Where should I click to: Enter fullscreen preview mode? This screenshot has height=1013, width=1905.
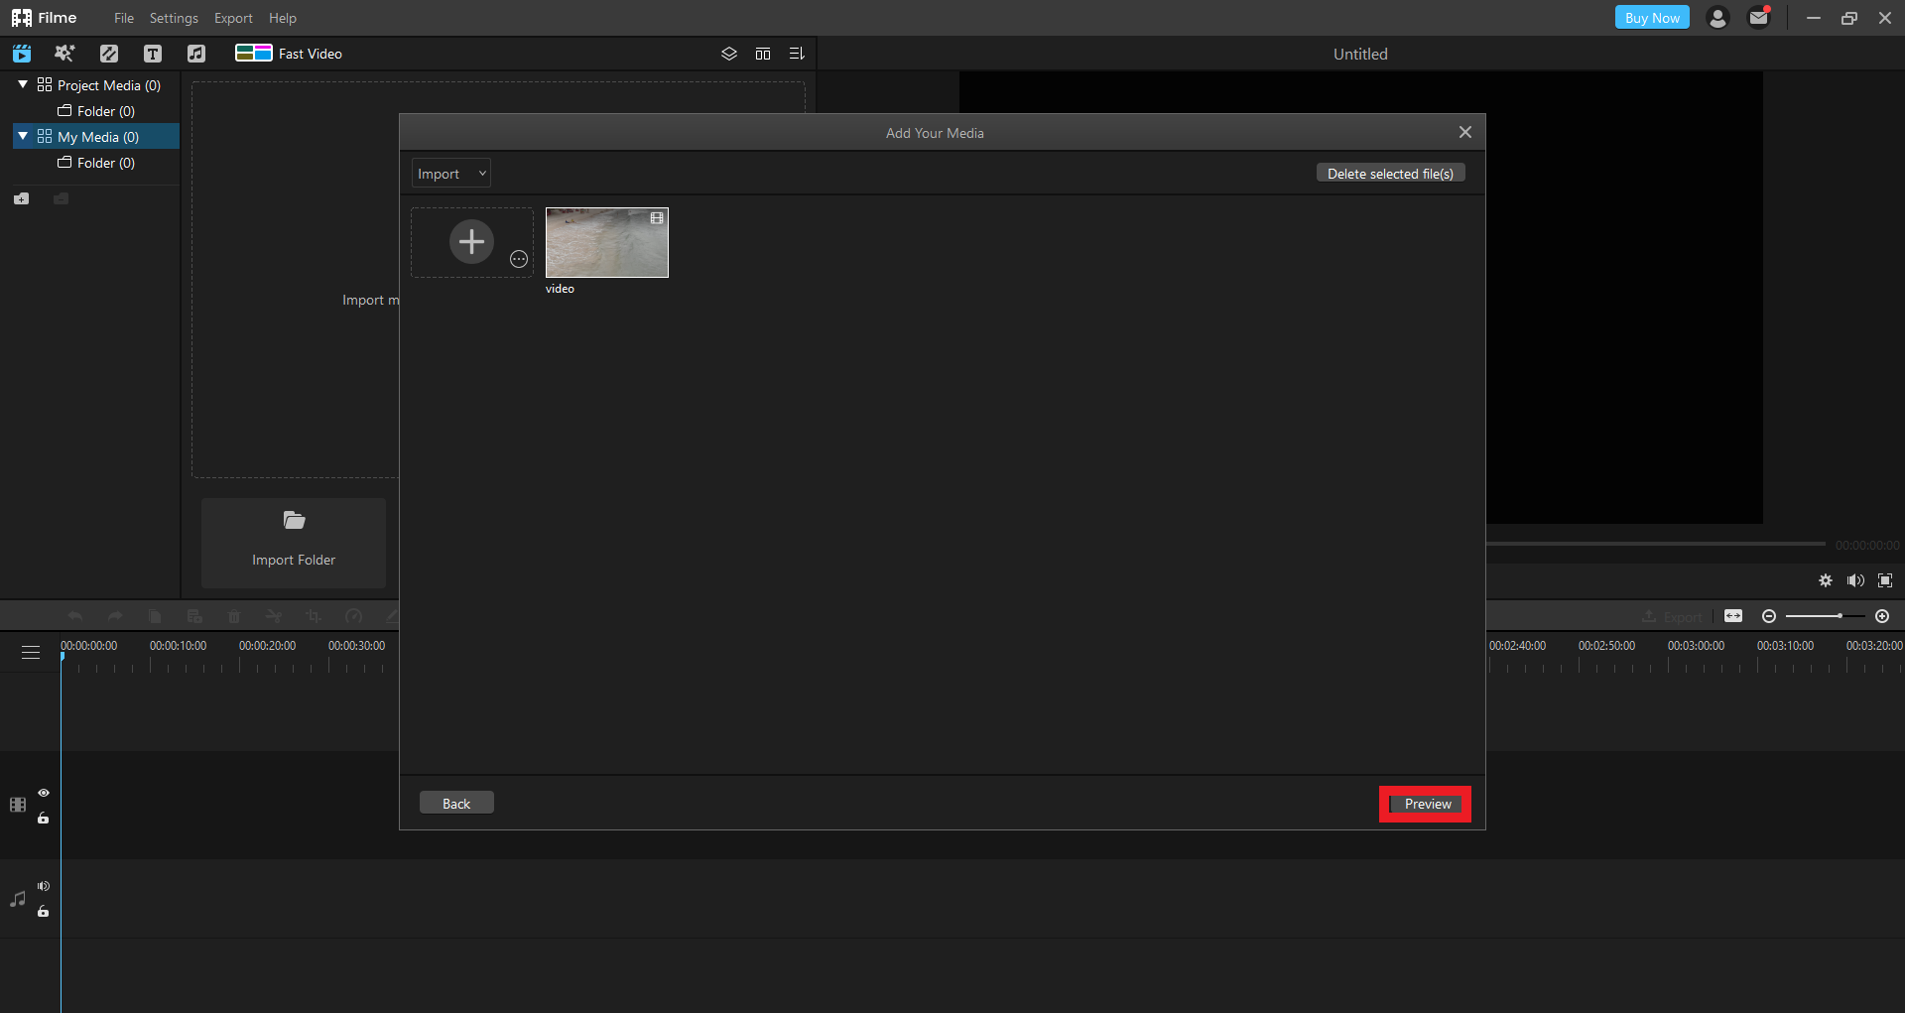pos(1885,580)
